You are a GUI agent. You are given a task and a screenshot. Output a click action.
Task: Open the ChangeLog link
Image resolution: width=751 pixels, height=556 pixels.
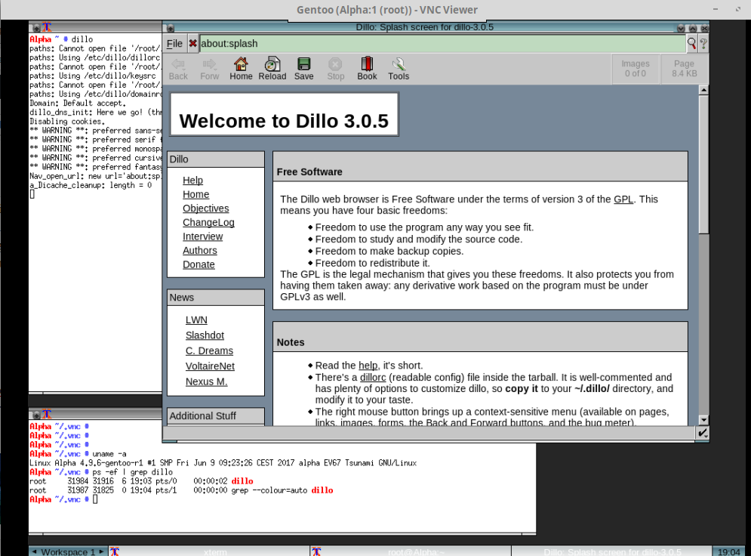(x=208, y=222)
